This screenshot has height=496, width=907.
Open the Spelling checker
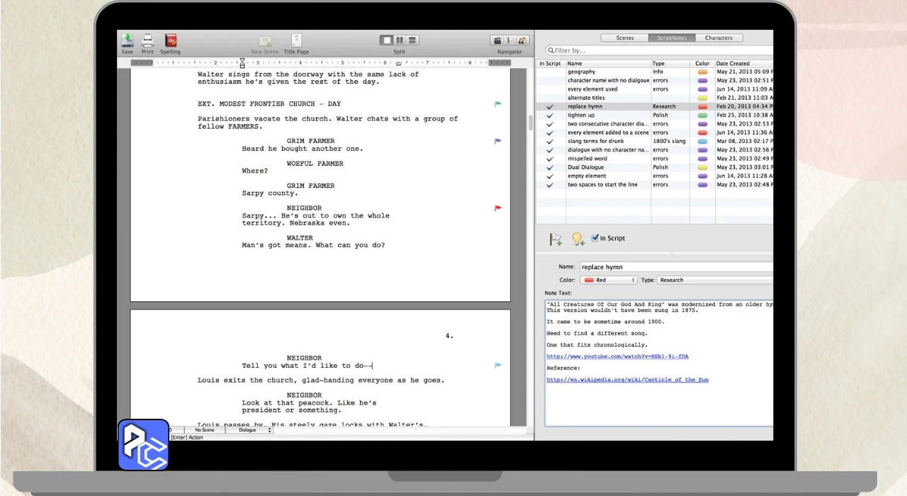[170, 41]
